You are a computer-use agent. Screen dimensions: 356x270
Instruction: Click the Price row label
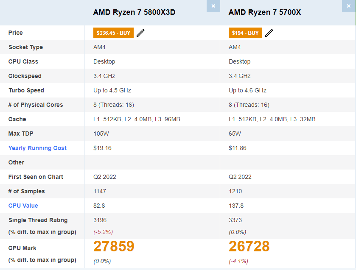pos(16,33)
